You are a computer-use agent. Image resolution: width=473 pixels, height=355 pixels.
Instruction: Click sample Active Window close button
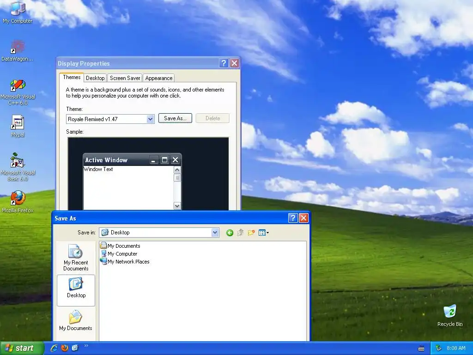pos(175,160)
